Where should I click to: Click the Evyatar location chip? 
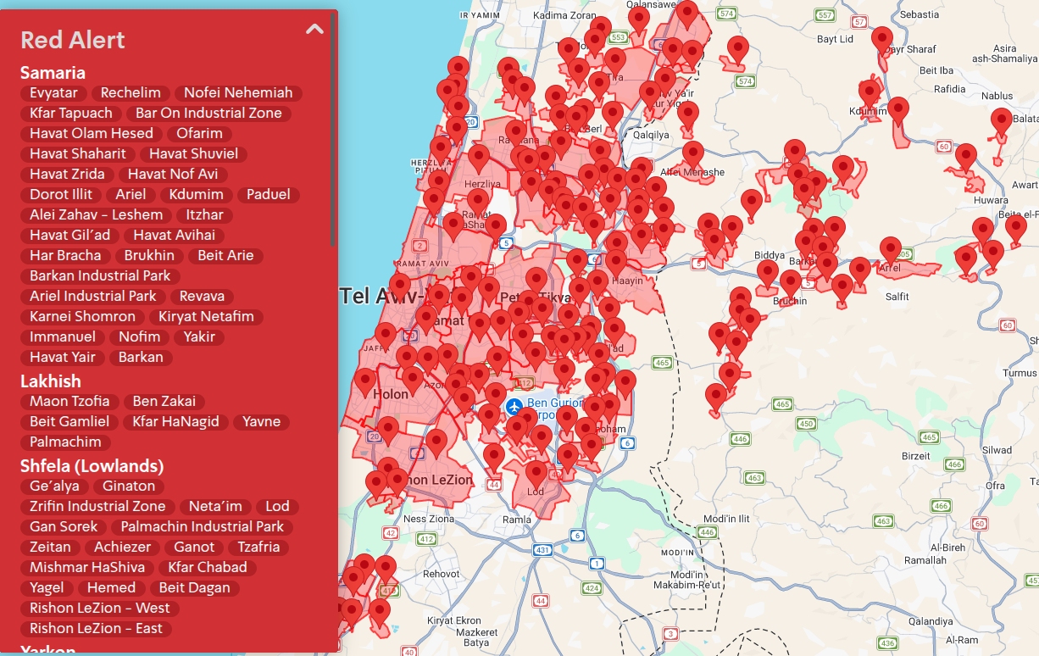[53, 93]
